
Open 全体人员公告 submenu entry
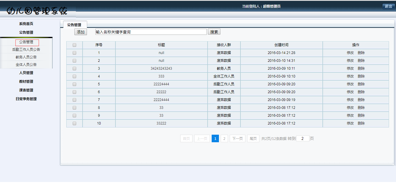tap(26, 65)
